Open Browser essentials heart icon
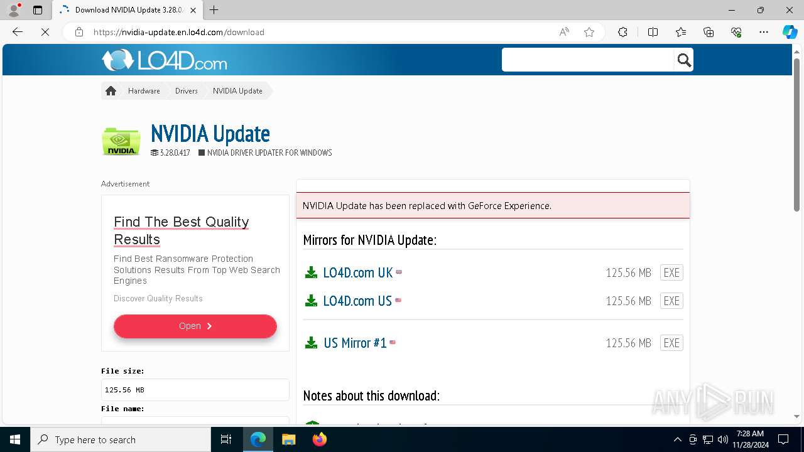Screen dimensions: 804x452 click(736, 32)
